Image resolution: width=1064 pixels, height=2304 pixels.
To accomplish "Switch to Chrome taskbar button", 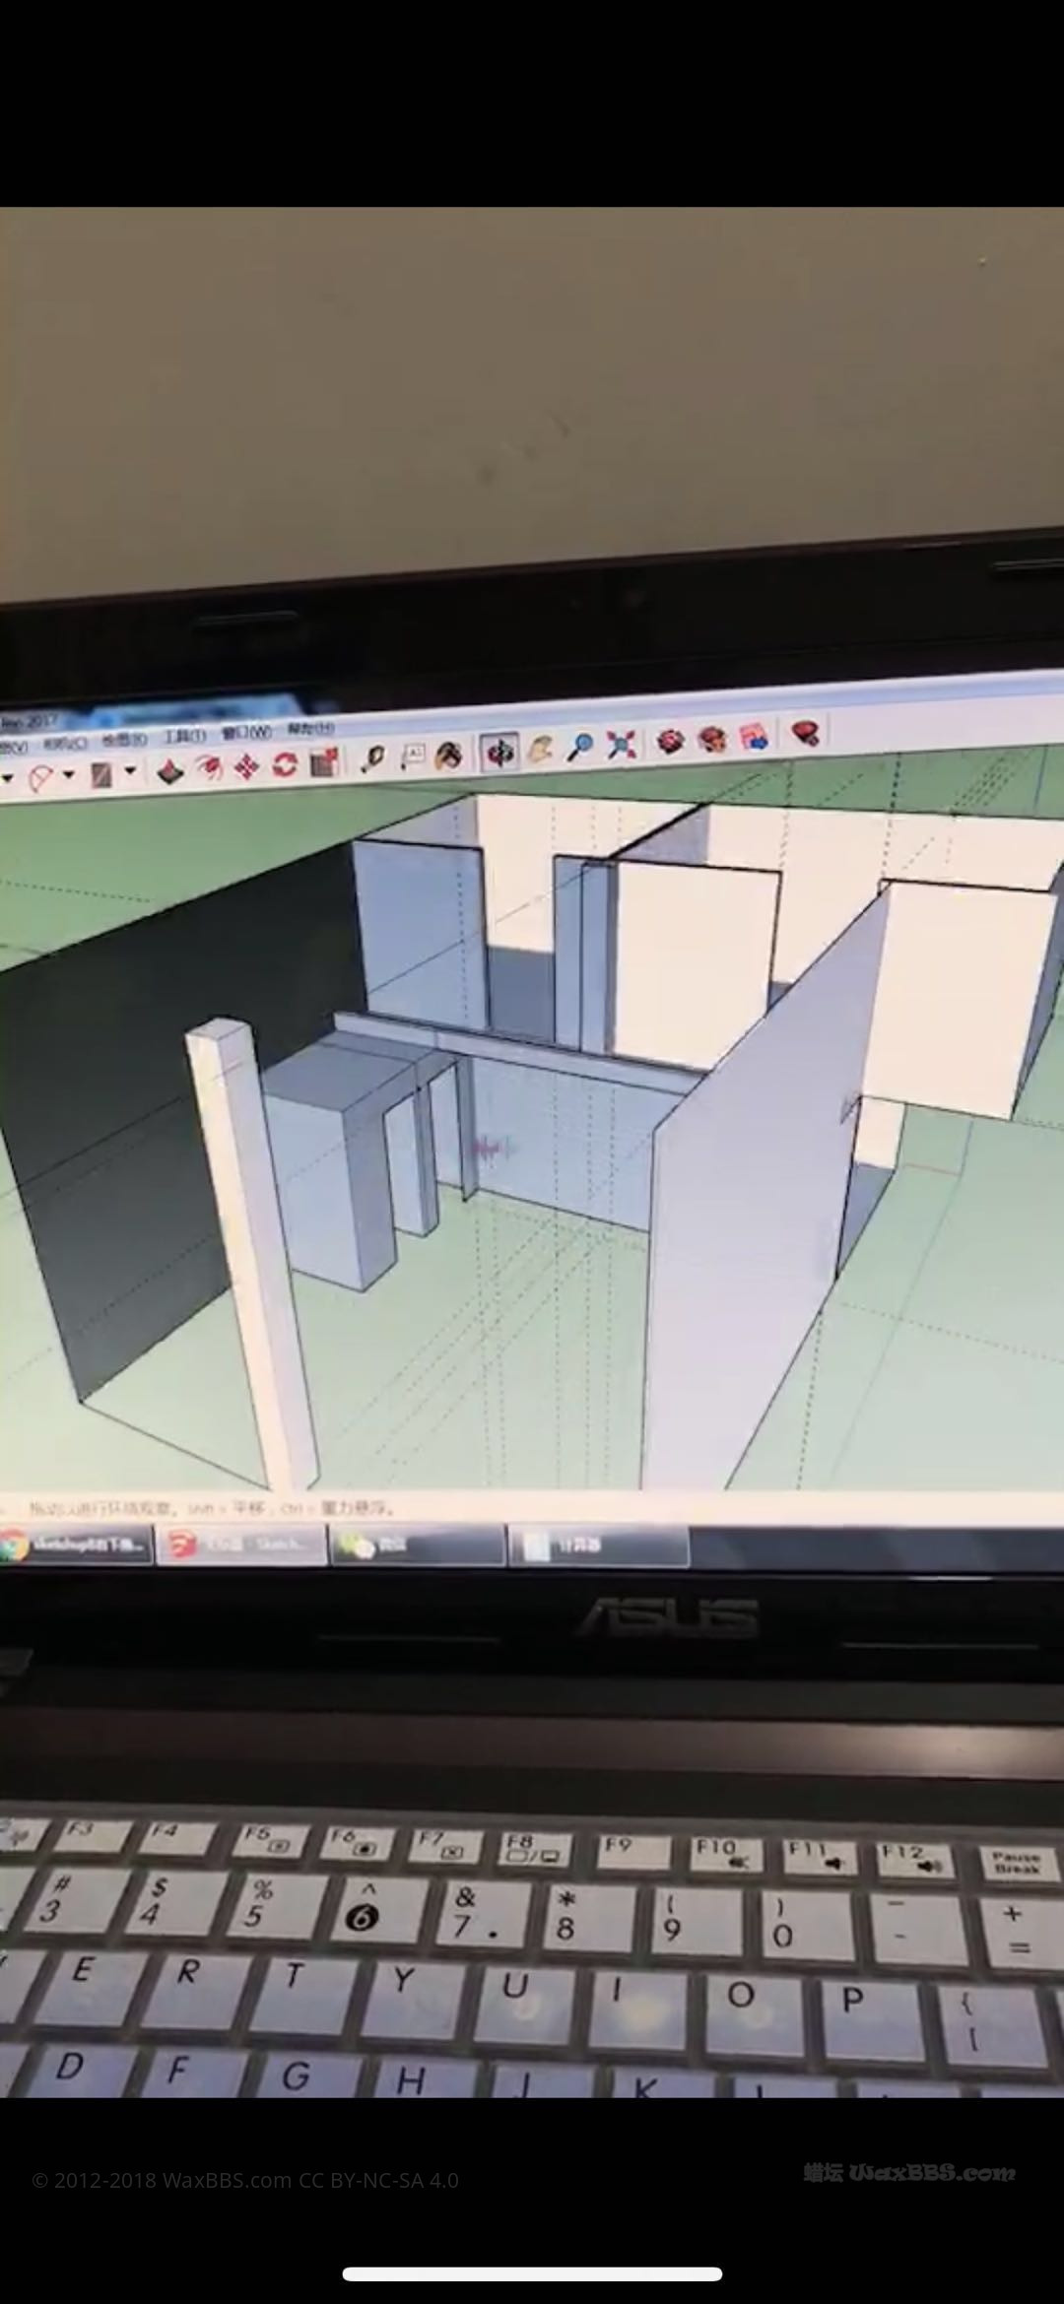I will 77,1545.
